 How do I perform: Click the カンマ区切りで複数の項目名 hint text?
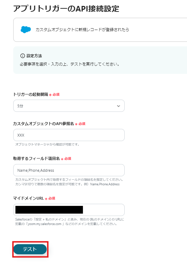pyautogui.click(x=68, y=184)
